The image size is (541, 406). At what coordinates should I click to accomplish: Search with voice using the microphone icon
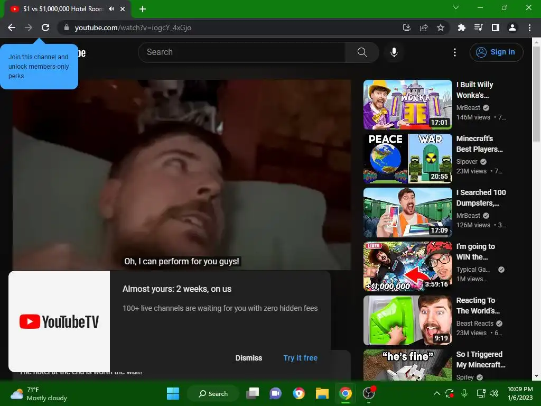pyautogui.click(x=394, y=52)
